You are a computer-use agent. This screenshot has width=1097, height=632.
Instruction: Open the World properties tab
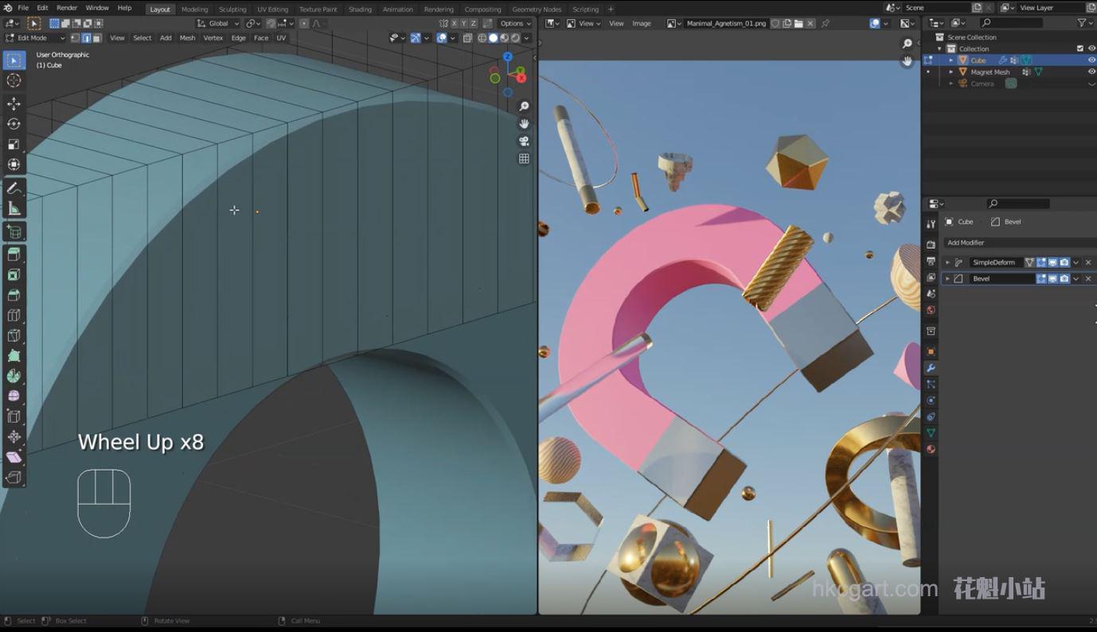click(x=930, y=310)
